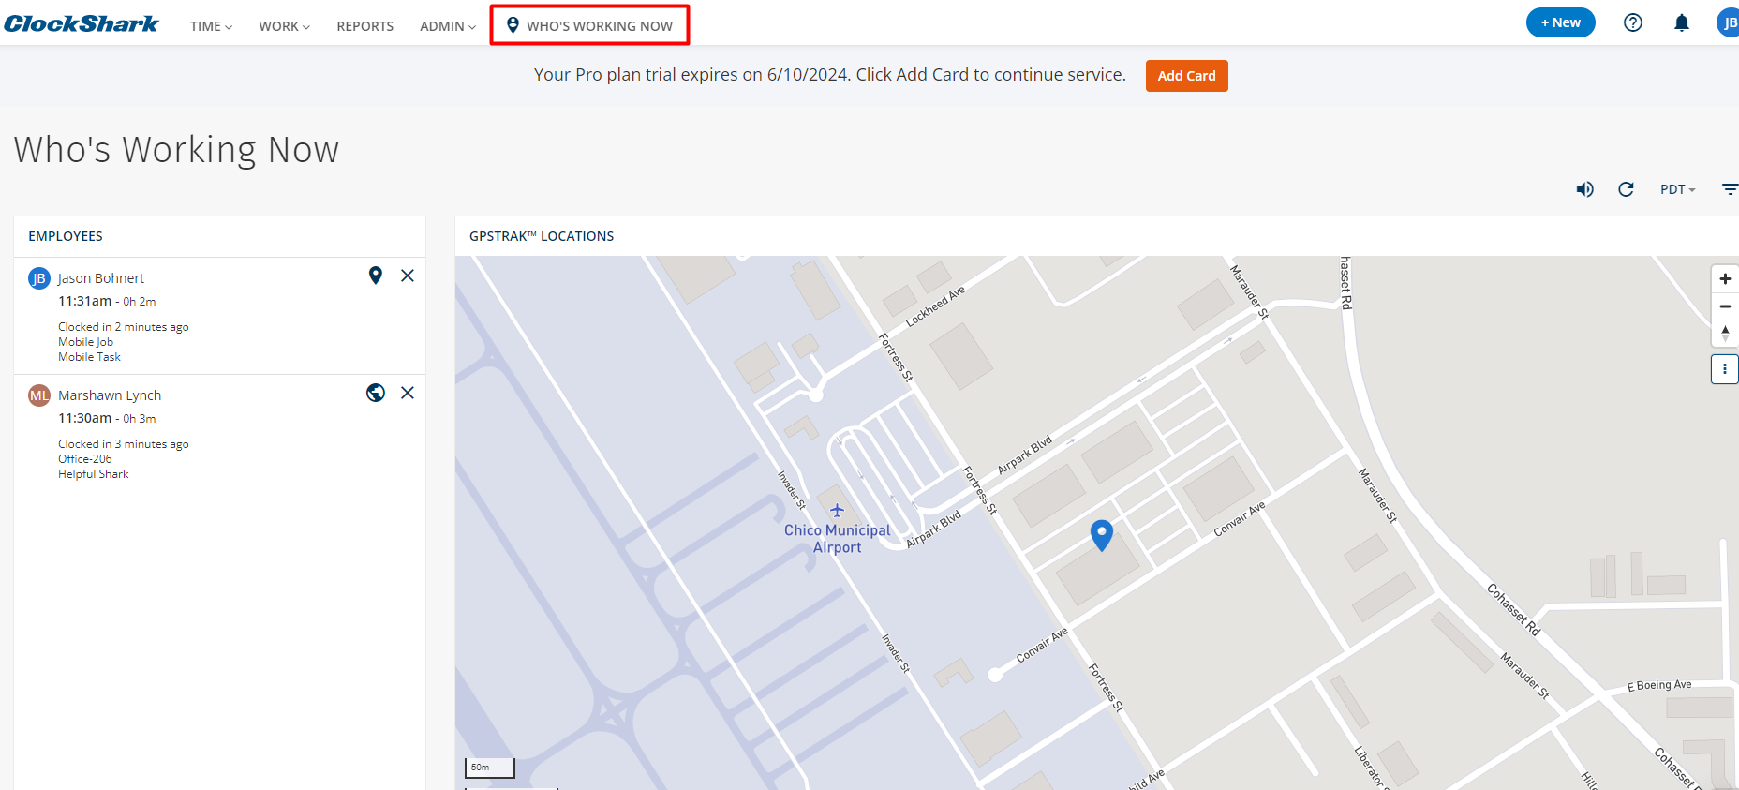
Task: Expand the ADMIN menu
Action: tap(447, 26)
